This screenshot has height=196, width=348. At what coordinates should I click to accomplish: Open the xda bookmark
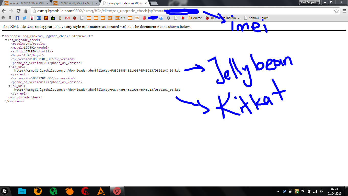(x=137, y=18)
